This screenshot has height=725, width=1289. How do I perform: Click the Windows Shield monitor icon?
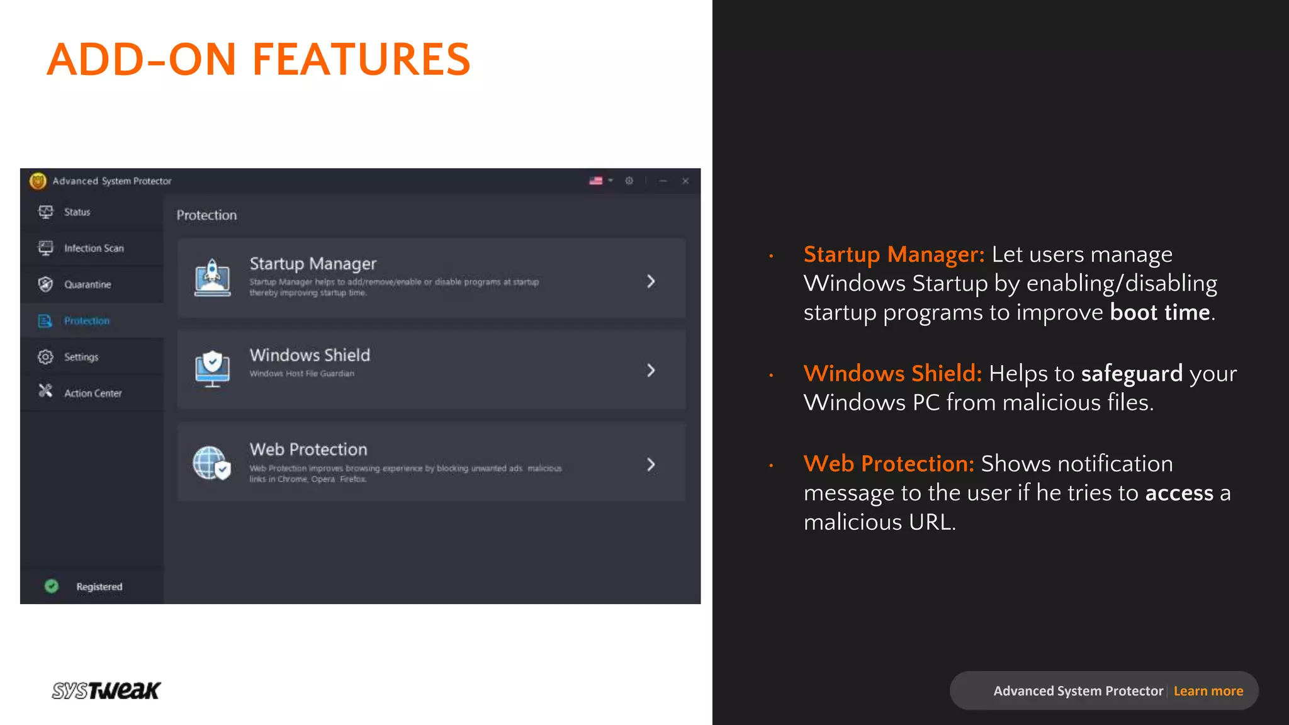213,369
